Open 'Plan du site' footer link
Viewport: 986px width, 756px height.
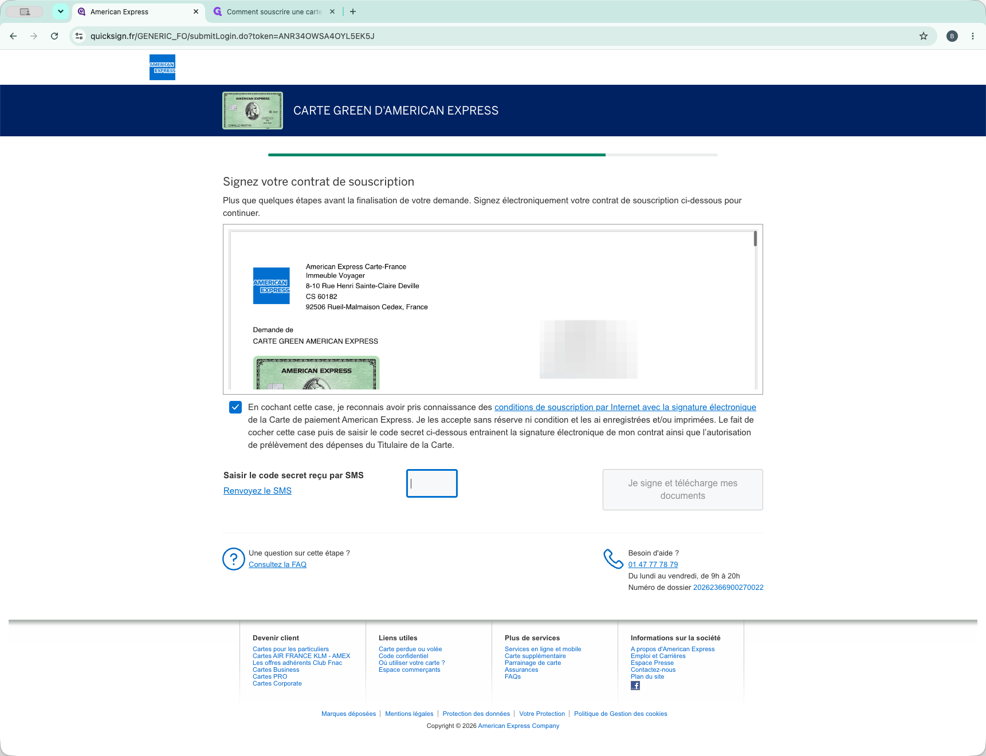click(647, 676)
